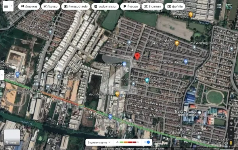
Task: Click the traffic speed color legend
Action: (x=128, y=142)
